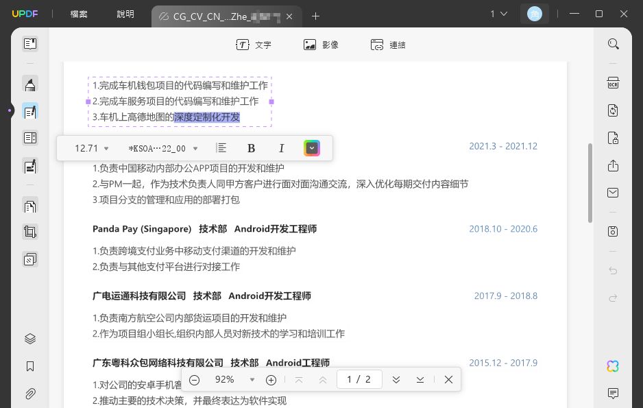Screen dimensions: 643x408
Task: Click the date range 2017.9 - 2018.8
Action: 506,296
